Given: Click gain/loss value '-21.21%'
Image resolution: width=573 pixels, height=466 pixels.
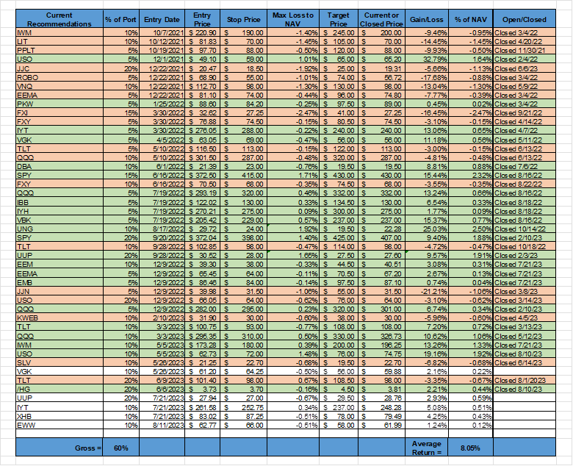Looking at the screenshot, I should 427,291.
